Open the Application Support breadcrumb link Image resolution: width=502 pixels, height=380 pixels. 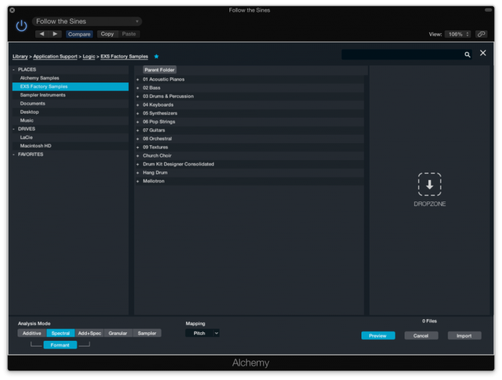point(55,56)
